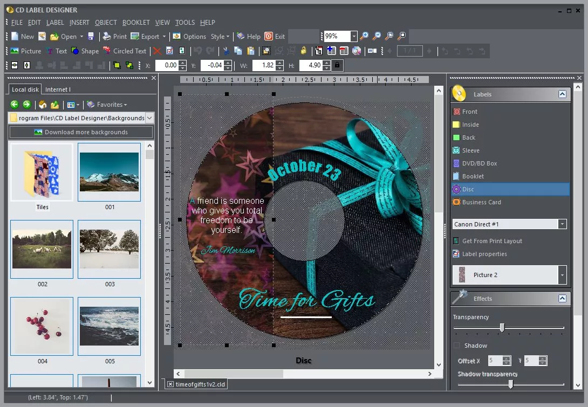This screenshot has width=588, height=407.
Task: Click the Transparency slider handle
Action: pos(502,328)
